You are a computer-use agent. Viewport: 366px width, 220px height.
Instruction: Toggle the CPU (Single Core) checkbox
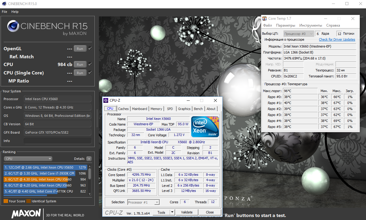(x=90, y=73)
